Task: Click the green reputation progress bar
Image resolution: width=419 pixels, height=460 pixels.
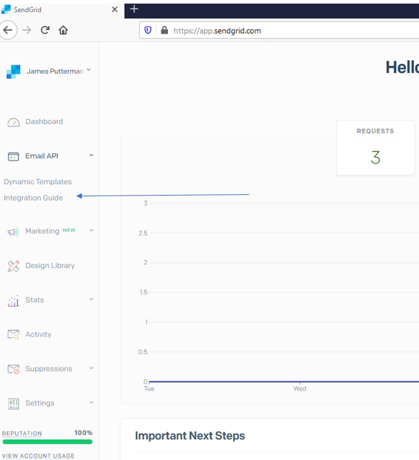Action: tap(47, 442)
